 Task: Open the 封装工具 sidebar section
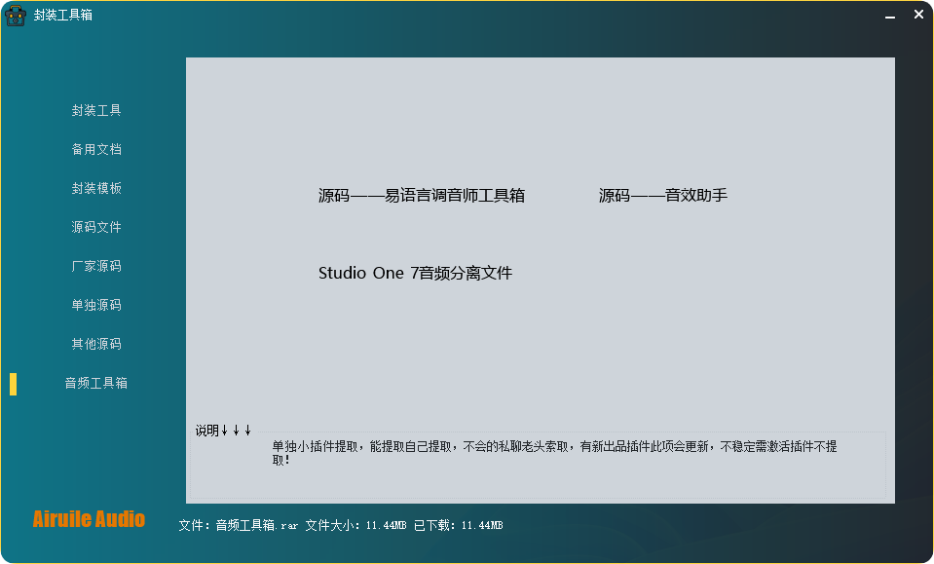96,111
